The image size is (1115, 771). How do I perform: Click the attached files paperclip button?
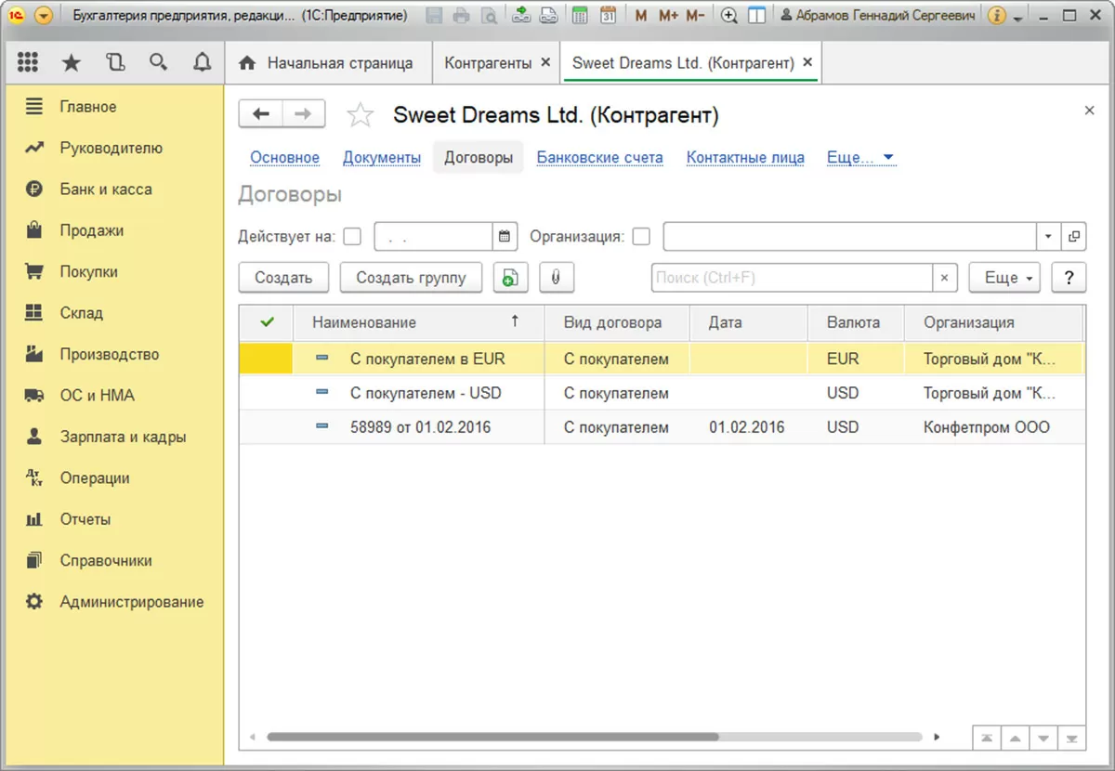(x=557, y=277)
